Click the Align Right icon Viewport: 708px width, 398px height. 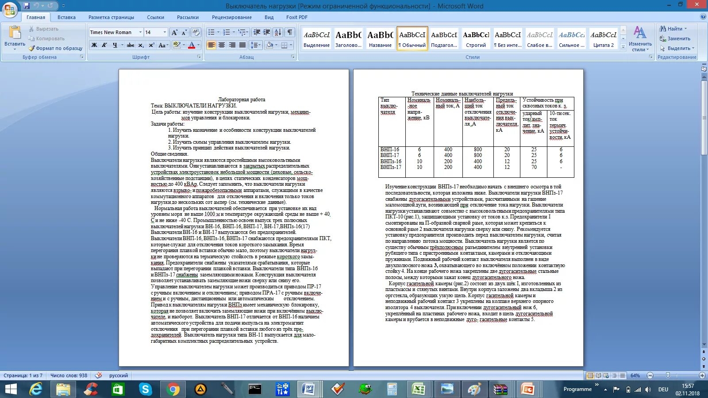click(x=232, y=45)
